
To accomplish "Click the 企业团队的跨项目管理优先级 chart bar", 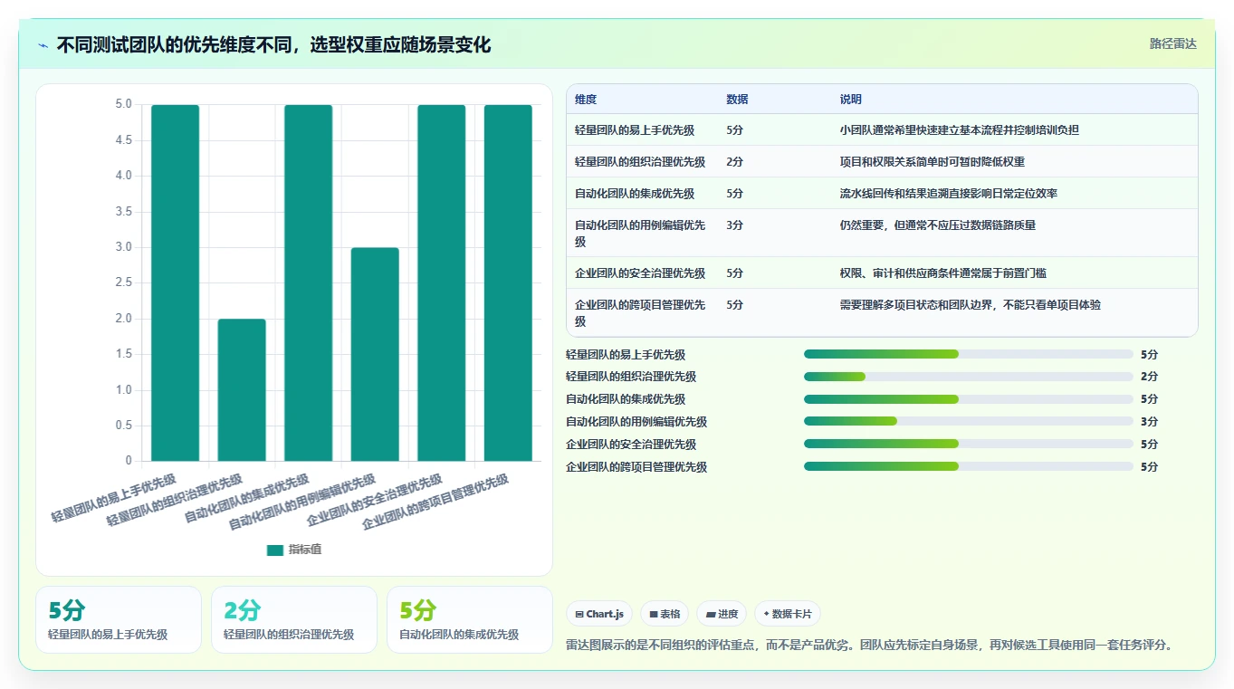I will (x=508, y=282).
